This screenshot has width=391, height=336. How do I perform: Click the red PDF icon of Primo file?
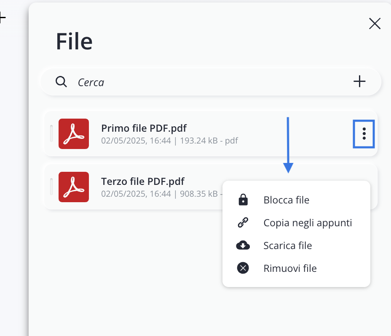[x=74, y=134]
